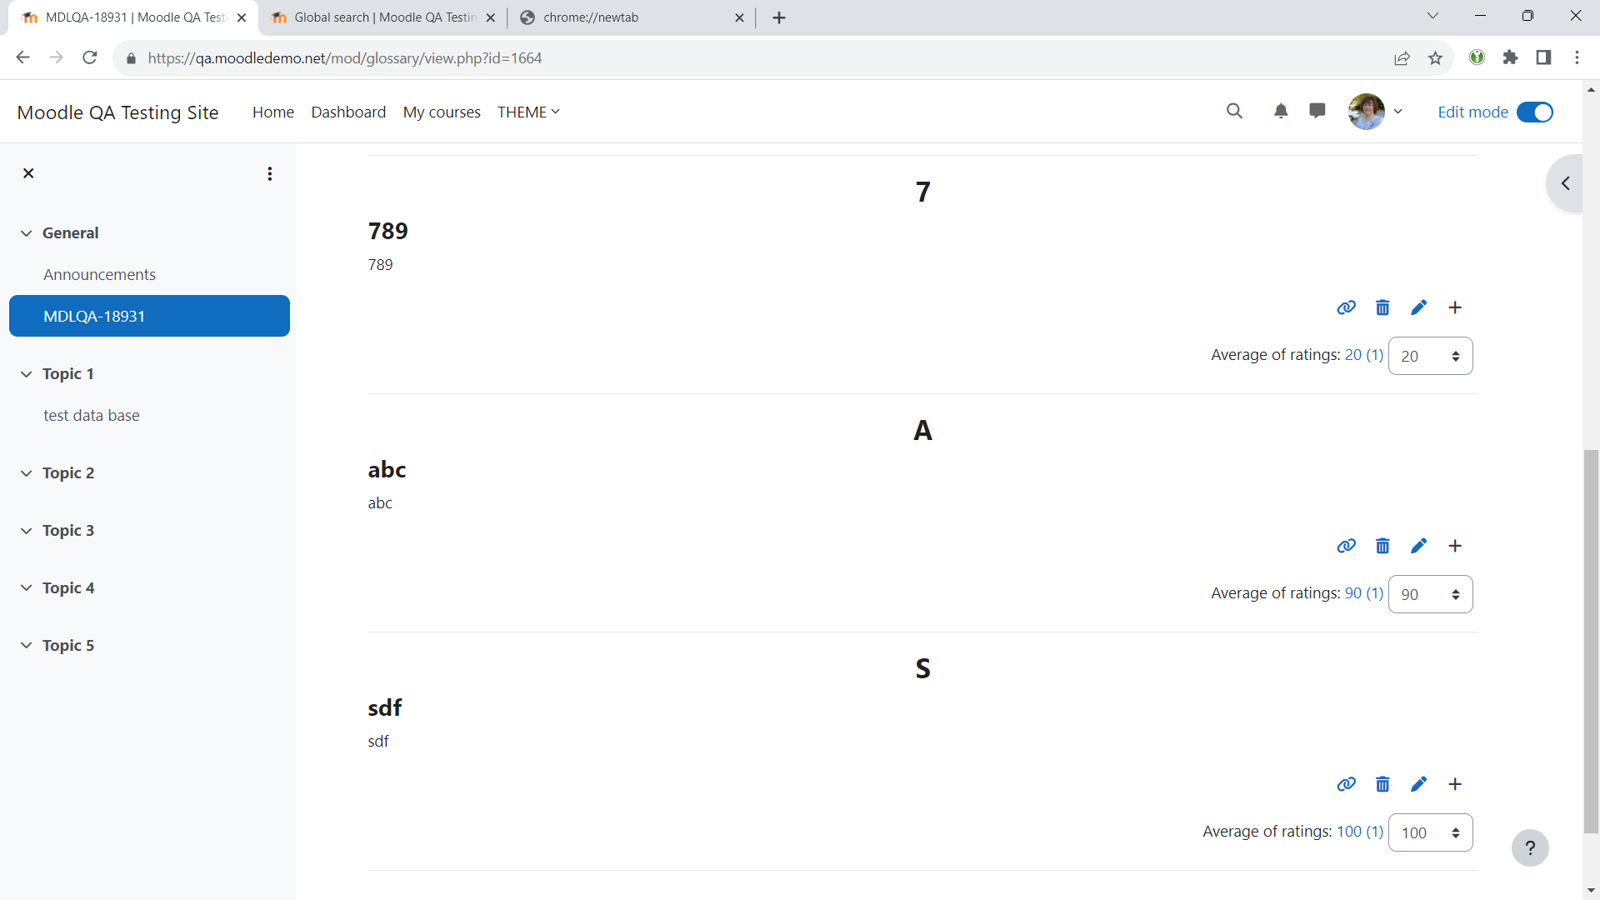
Task: Collapse the Topic 5 section
Action: (x=27, y=646)
